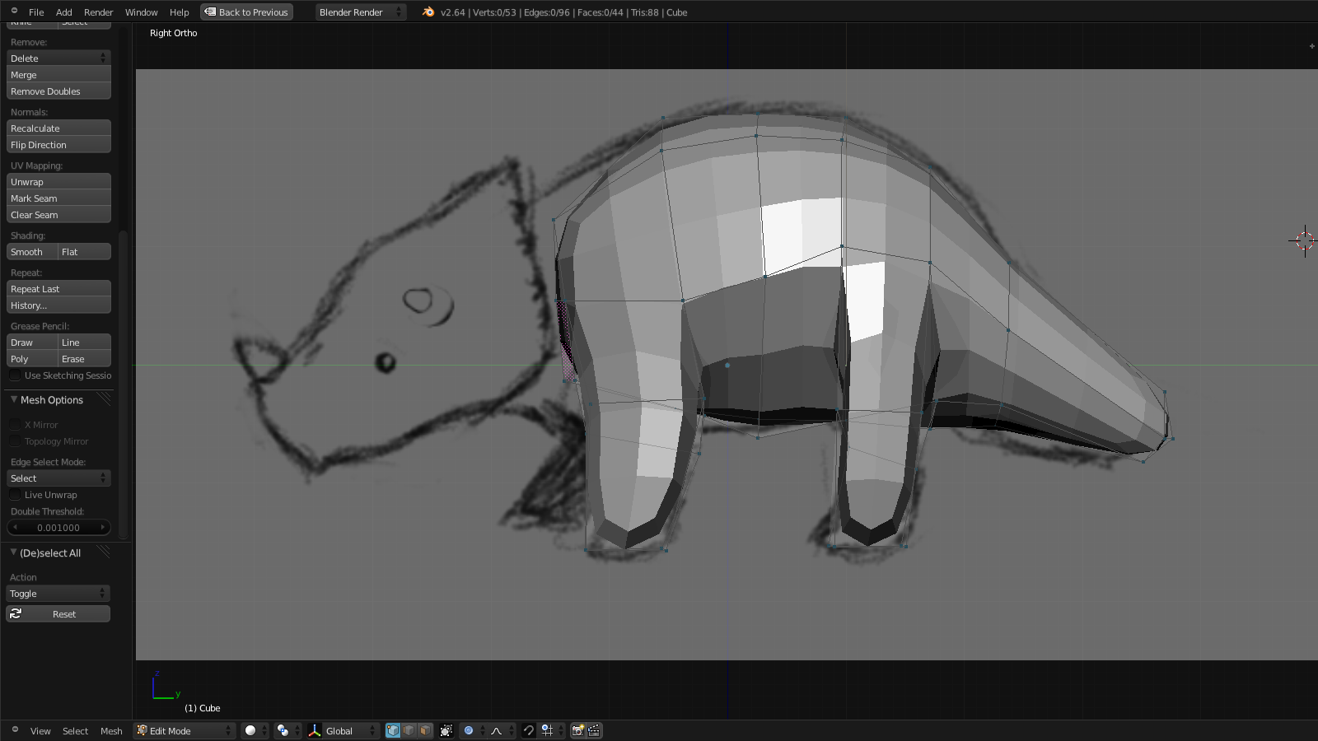
Task: Click the Back to Previous button
Action: 246,12
